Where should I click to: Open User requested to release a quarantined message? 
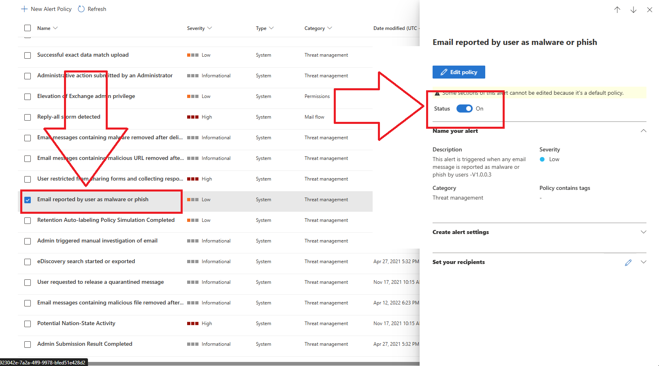coord(100,282)
